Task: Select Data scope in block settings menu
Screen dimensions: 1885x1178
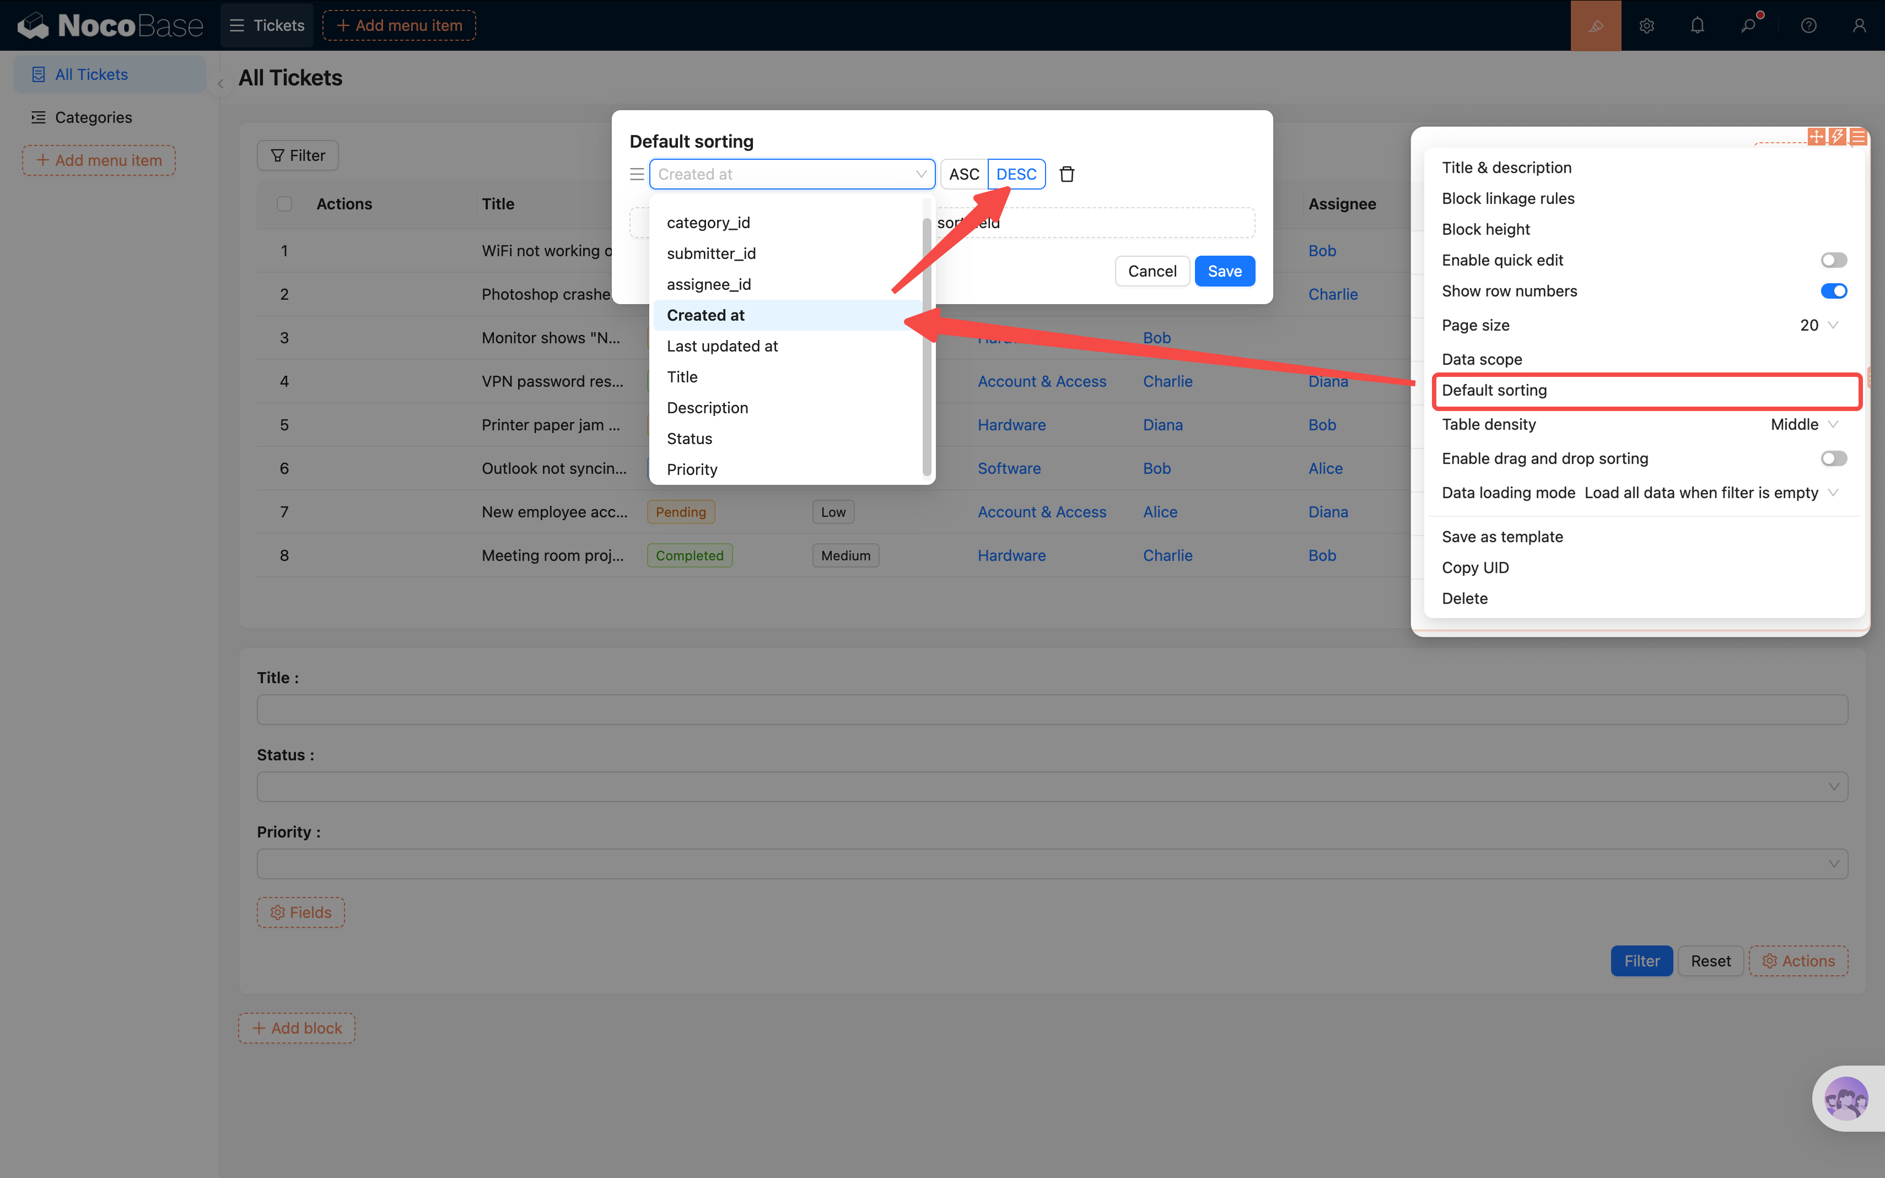Action: [x=1482, y=359]
